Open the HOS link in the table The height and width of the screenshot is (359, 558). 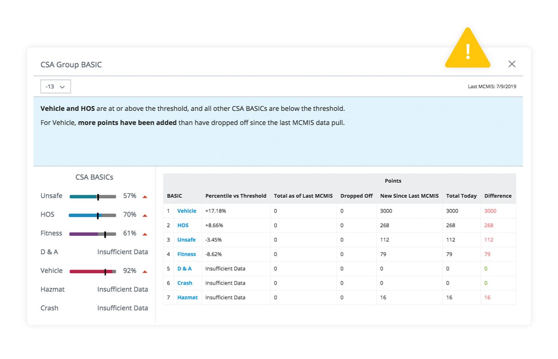[183, 225]
